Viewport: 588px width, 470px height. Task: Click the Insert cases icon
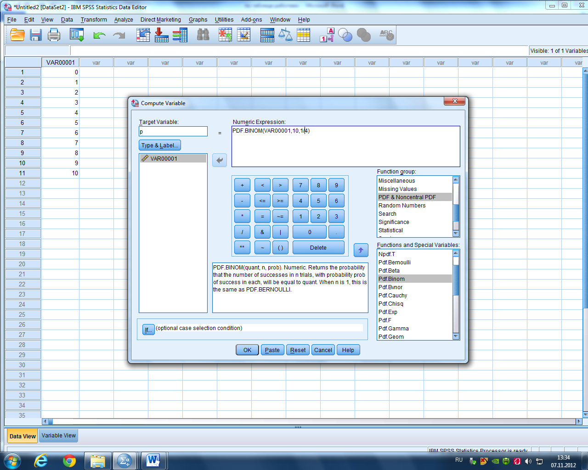tap(225, 35)
